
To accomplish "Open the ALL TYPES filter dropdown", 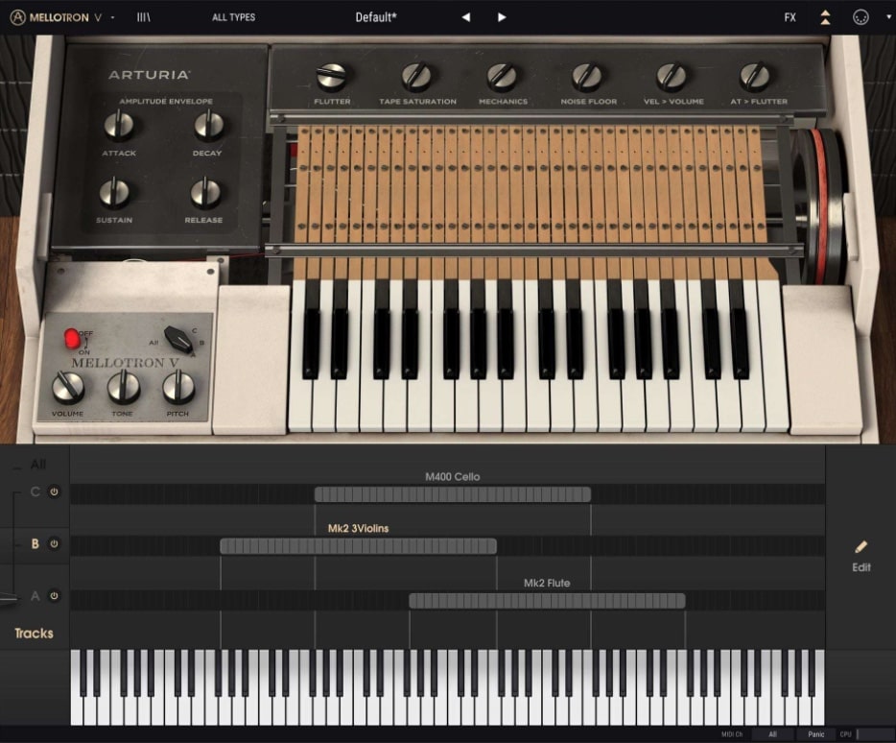I will pyautogui.click(x=233, y=16).
